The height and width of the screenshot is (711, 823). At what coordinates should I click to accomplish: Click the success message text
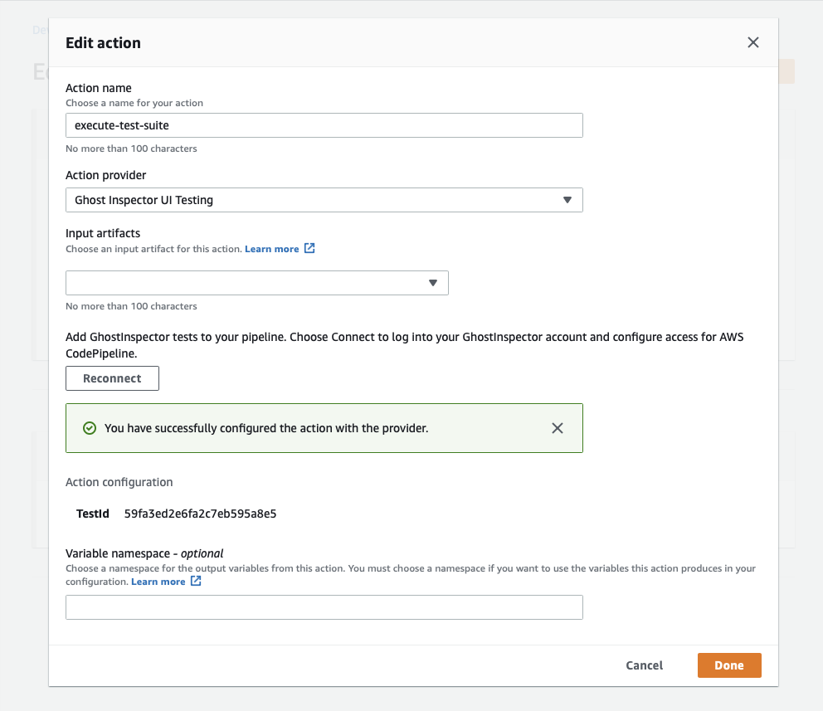click(x=266, y=428)
